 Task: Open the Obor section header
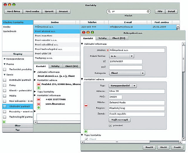[18, 126]
